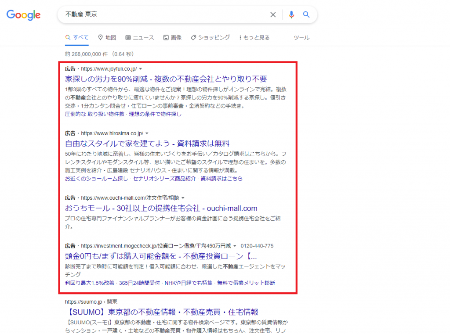Open the SUUMO 東京都の不動産情報 result
This screenshot has height=334, width=450.
click(x=163, y=312)
